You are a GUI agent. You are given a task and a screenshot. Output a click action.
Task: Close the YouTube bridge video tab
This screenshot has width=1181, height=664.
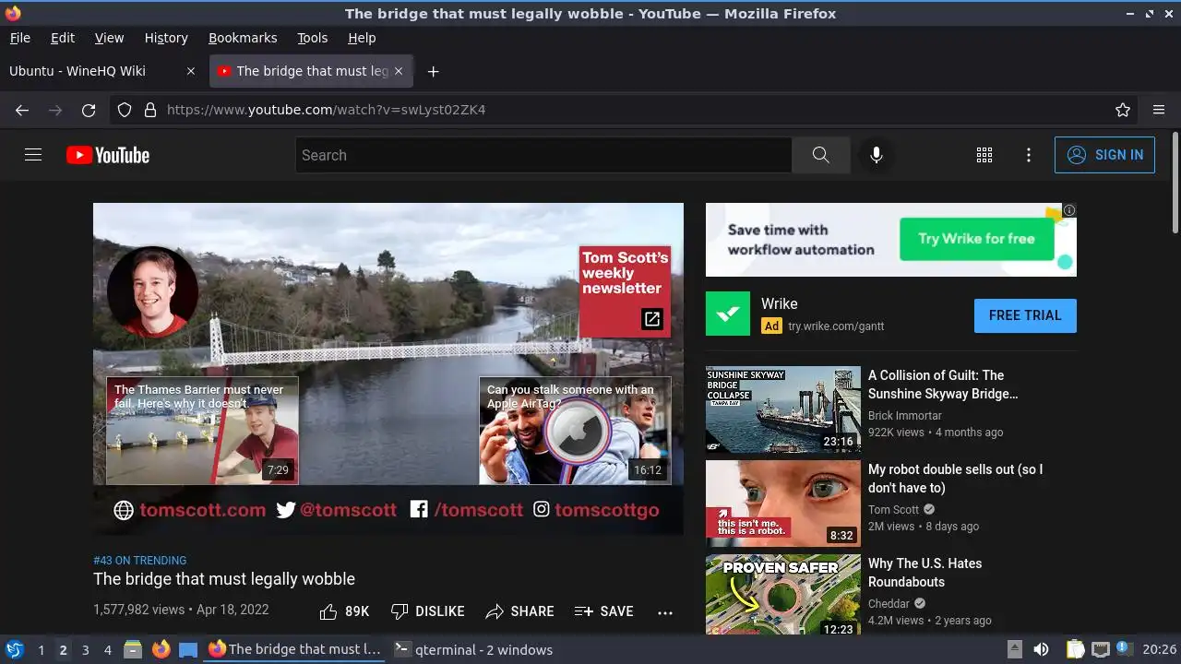coord(399,71)
